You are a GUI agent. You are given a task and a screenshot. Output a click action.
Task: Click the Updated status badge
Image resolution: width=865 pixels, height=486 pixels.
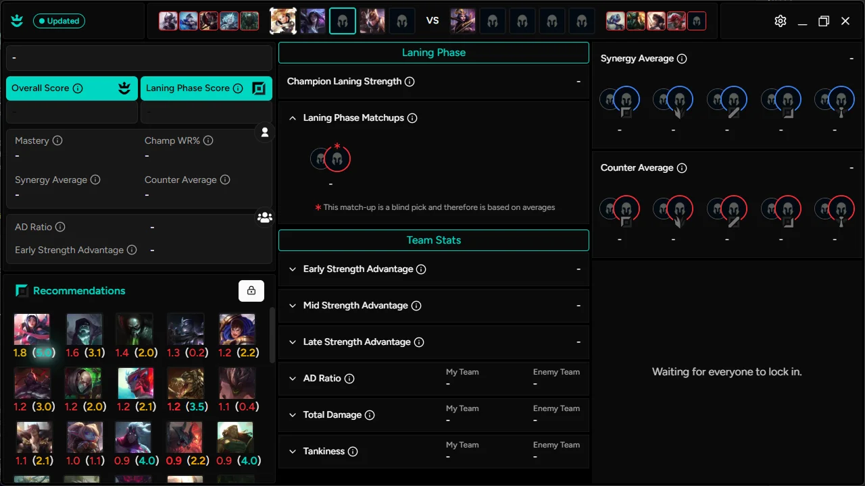[59, 21]
